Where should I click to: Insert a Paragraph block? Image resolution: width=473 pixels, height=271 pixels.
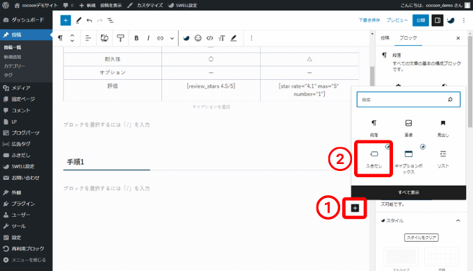click(374, 128)
